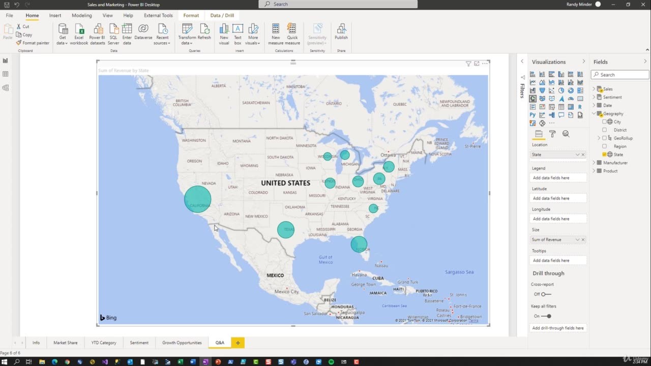
Task: Check the City field checkbox
Action: [x=604, y=122]
